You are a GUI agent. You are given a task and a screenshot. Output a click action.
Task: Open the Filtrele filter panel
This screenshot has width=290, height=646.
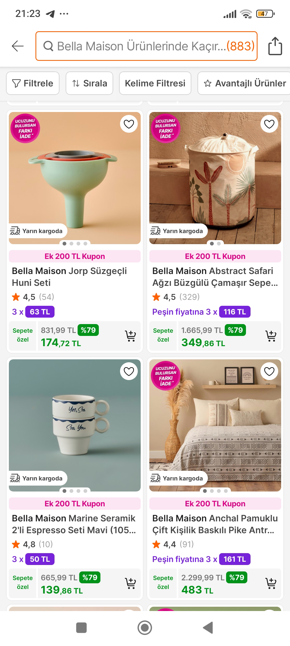coord(32,83)
